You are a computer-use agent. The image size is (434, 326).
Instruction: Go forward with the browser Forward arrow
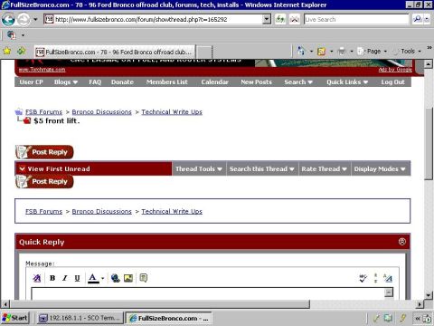[24, 20]
